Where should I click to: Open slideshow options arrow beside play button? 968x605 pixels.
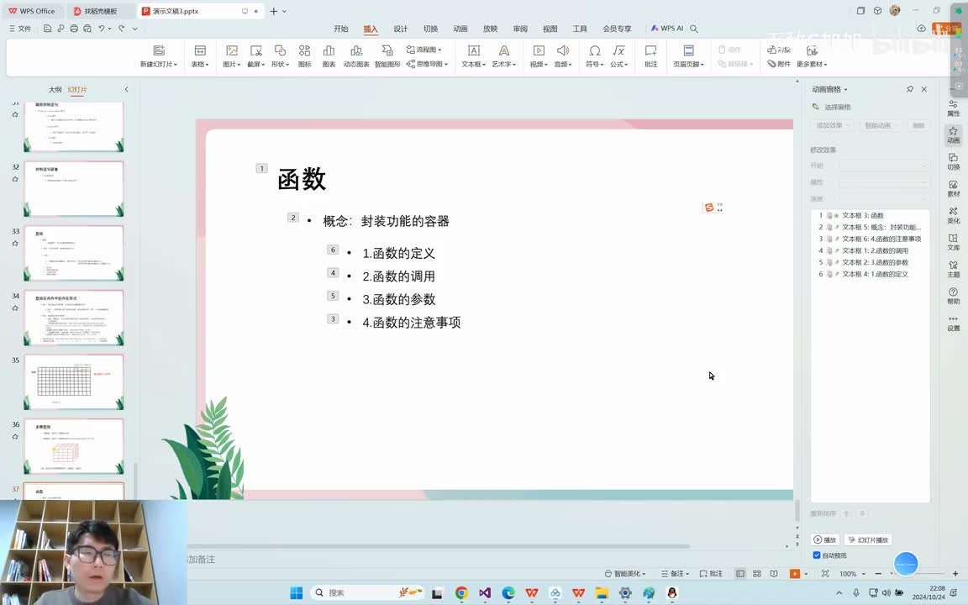pos(806,574)
